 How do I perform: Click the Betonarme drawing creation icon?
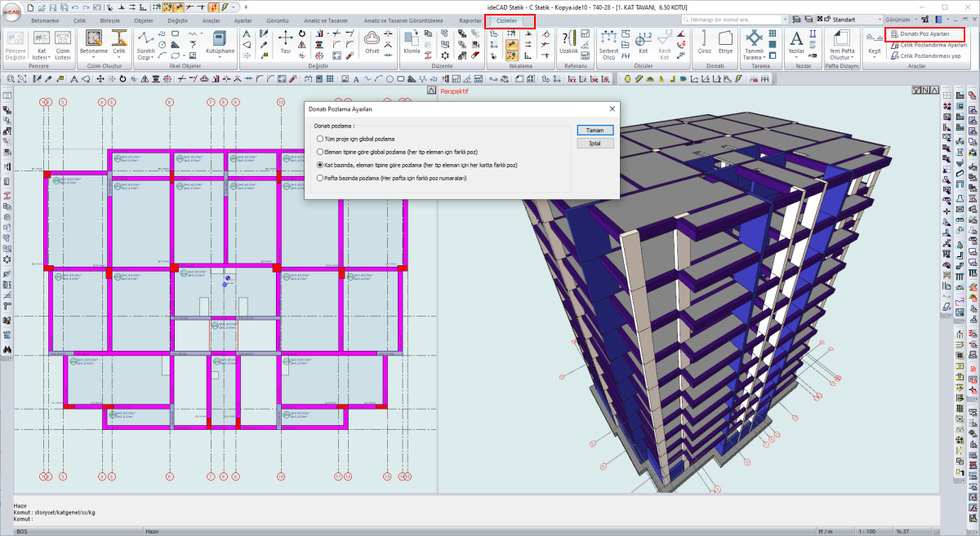coord(93,39)
